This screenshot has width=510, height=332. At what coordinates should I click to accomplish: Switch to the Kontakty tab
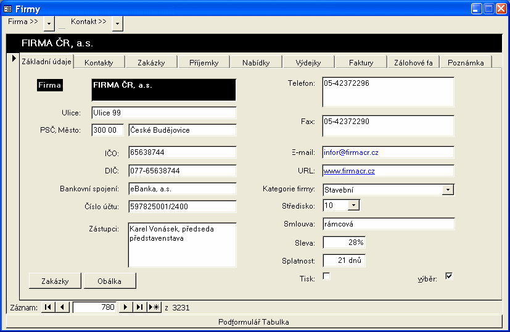[x=99, y=62]
